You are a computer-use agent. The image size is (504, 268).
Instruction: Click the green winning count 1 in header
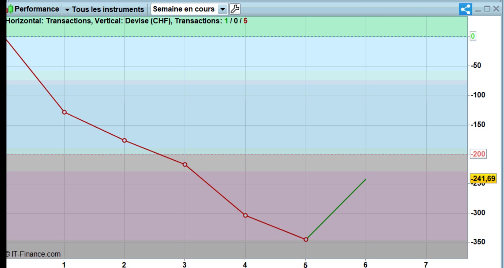(x=226, y=21)
